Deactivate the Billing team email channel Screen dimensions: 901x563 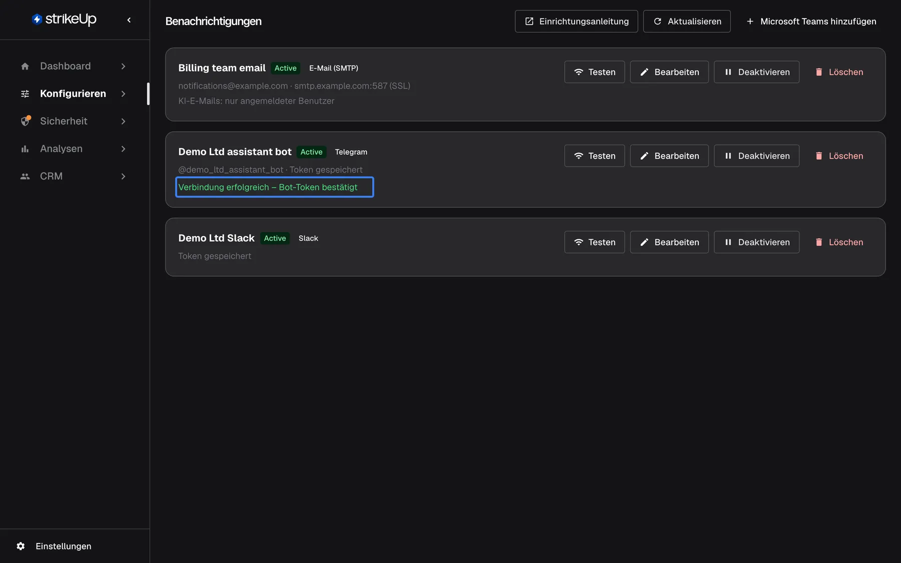756,72
